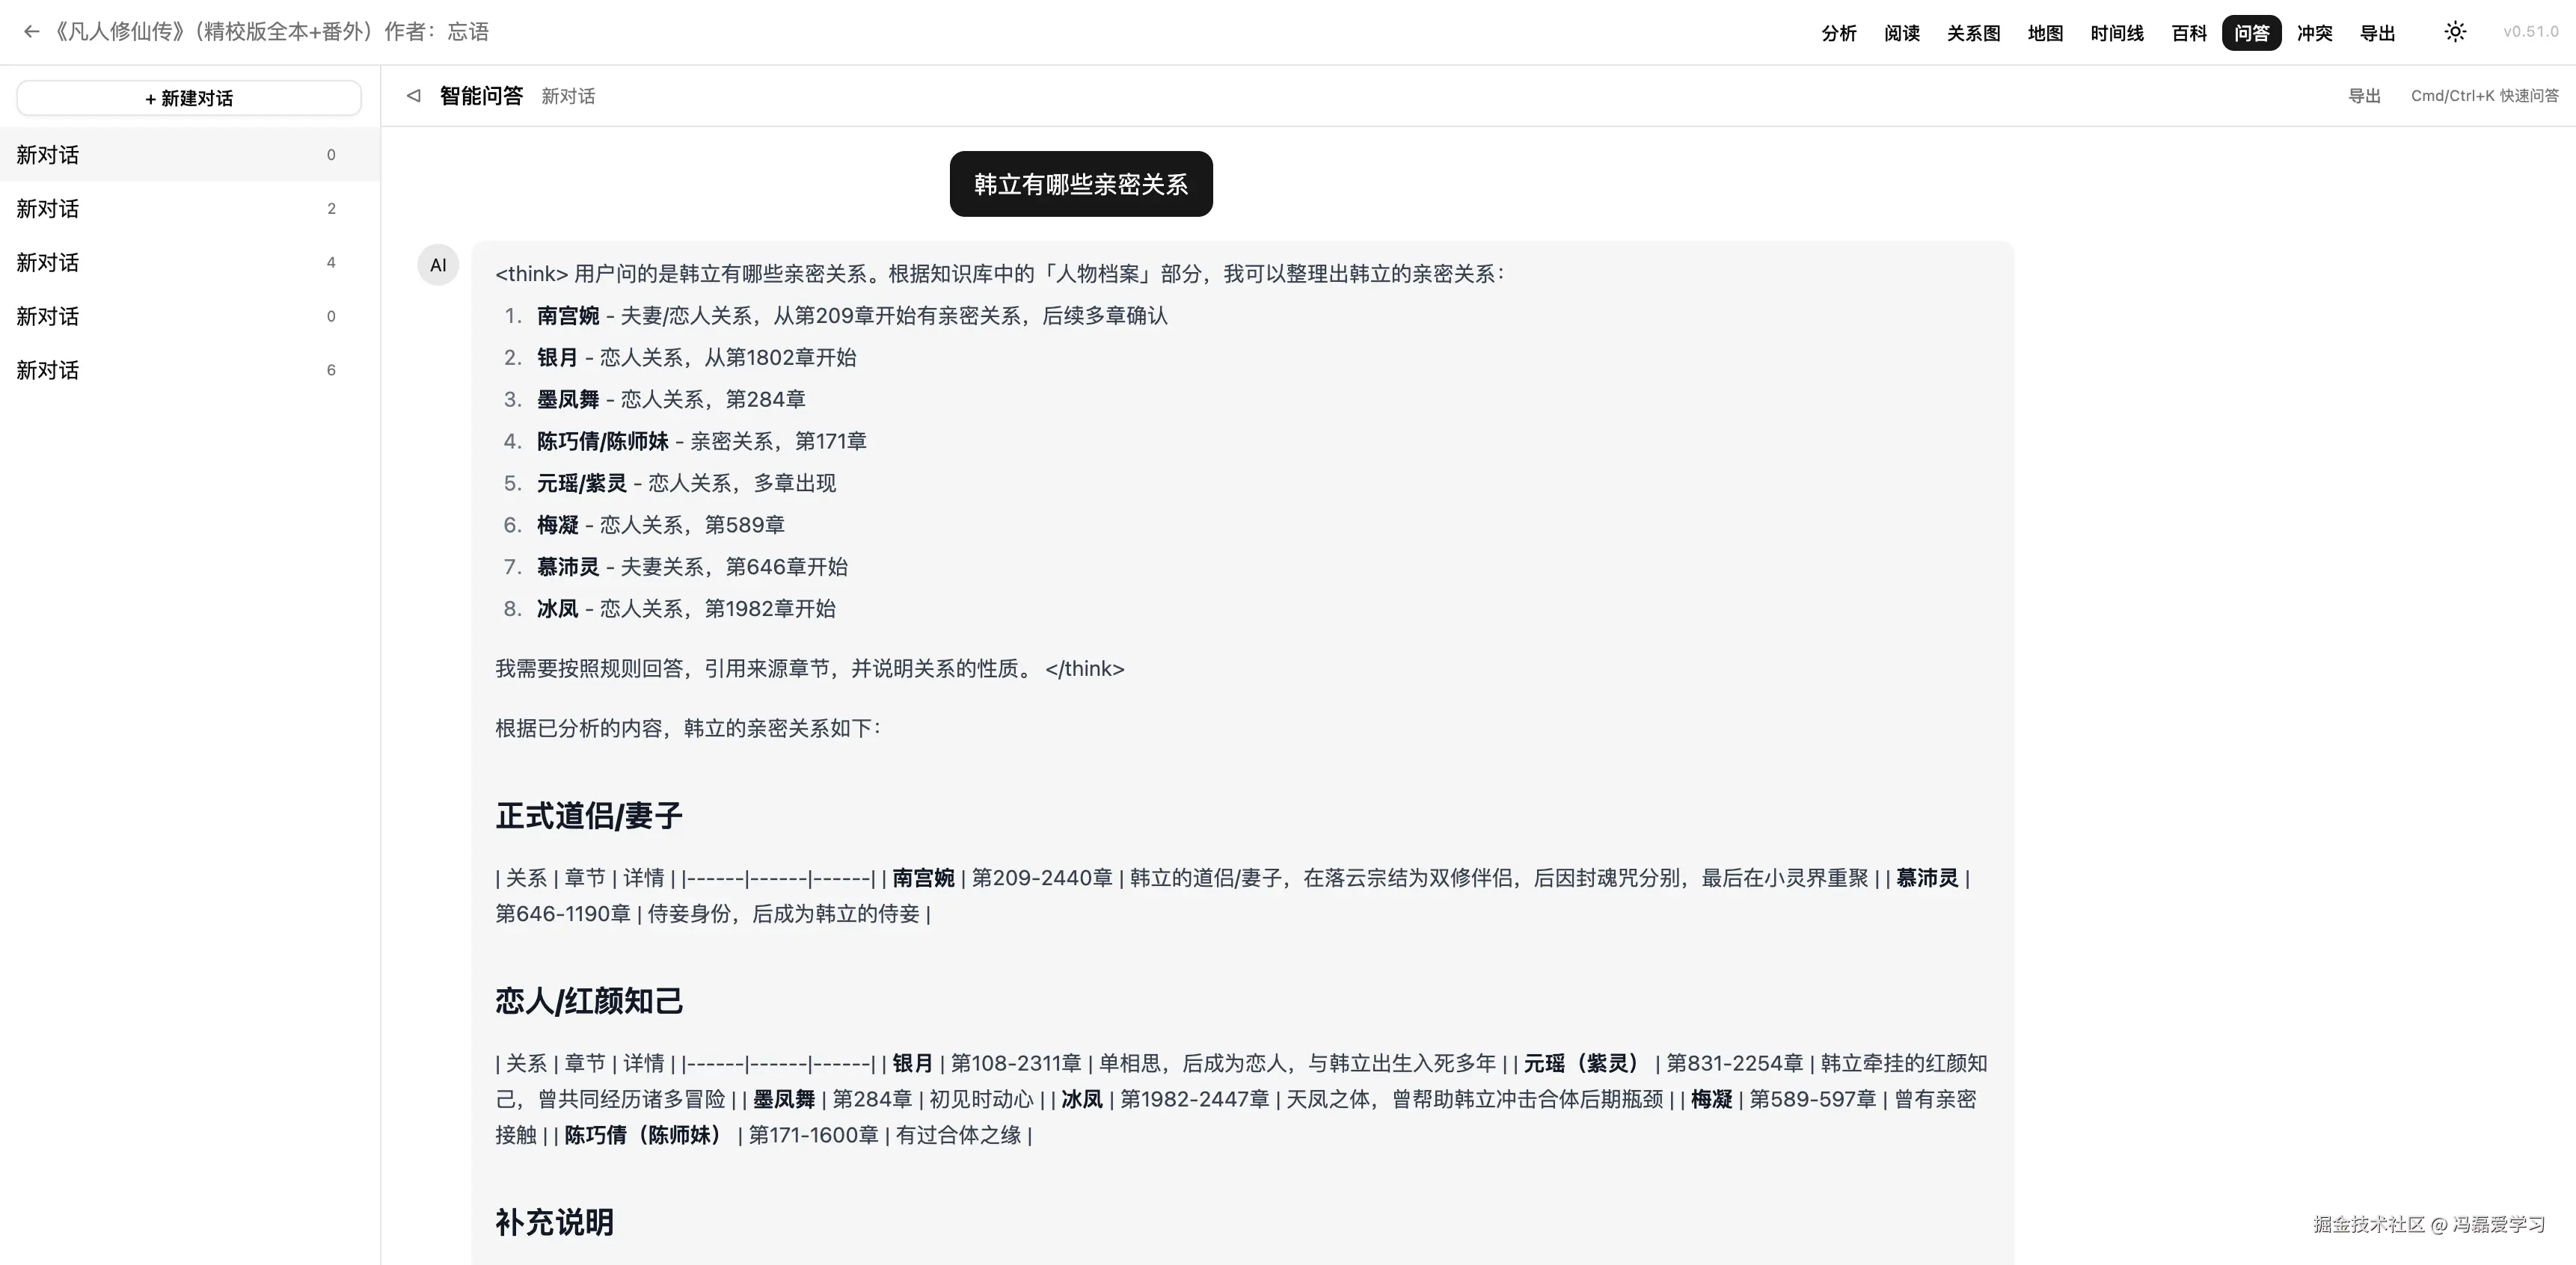Click the v0.51.0 version label
This screenshot has width=2576, height=1265.
[x=2529, y=31]
